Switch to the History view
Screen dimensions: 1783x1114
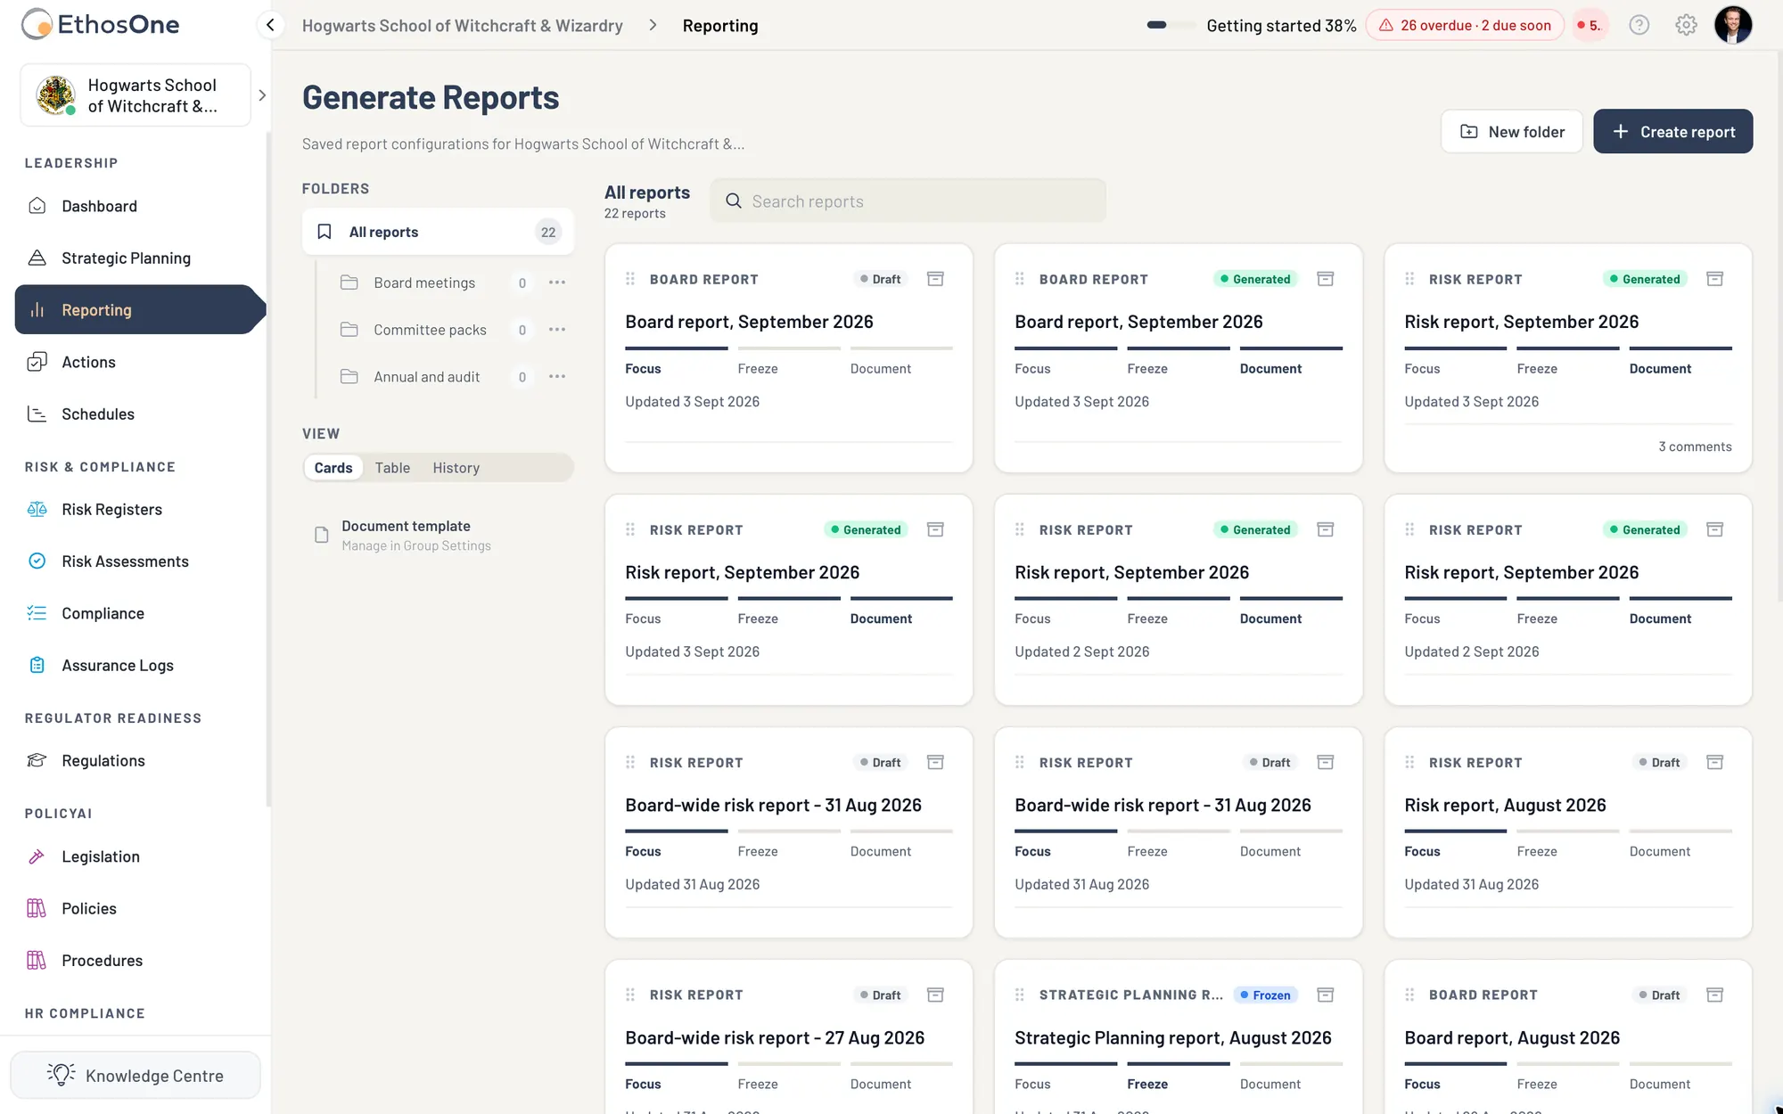tap(456, 468)
